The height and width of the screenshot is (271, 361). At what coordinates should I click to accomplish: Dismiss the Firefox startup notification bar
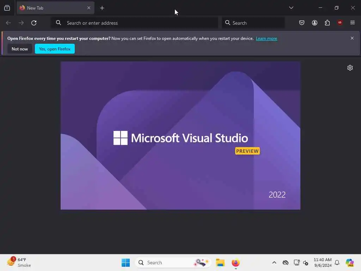(352, 38)
